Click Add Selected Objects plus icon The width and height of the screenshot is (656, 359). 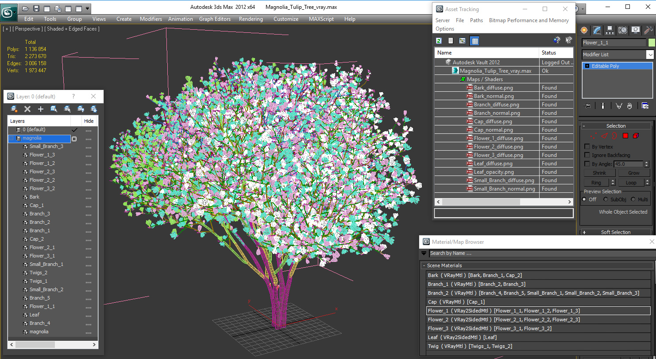point(41,109)
